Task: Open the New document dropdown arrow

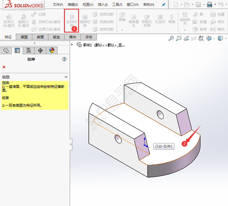Action: pos(181,5)
